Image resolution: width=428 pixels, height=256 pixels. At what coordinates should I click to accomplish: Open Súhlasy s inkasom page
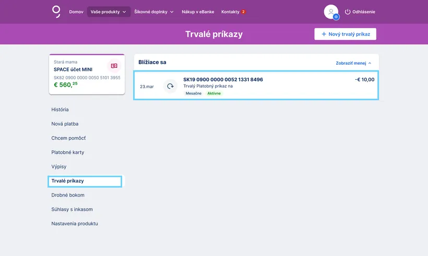point(72,210)
